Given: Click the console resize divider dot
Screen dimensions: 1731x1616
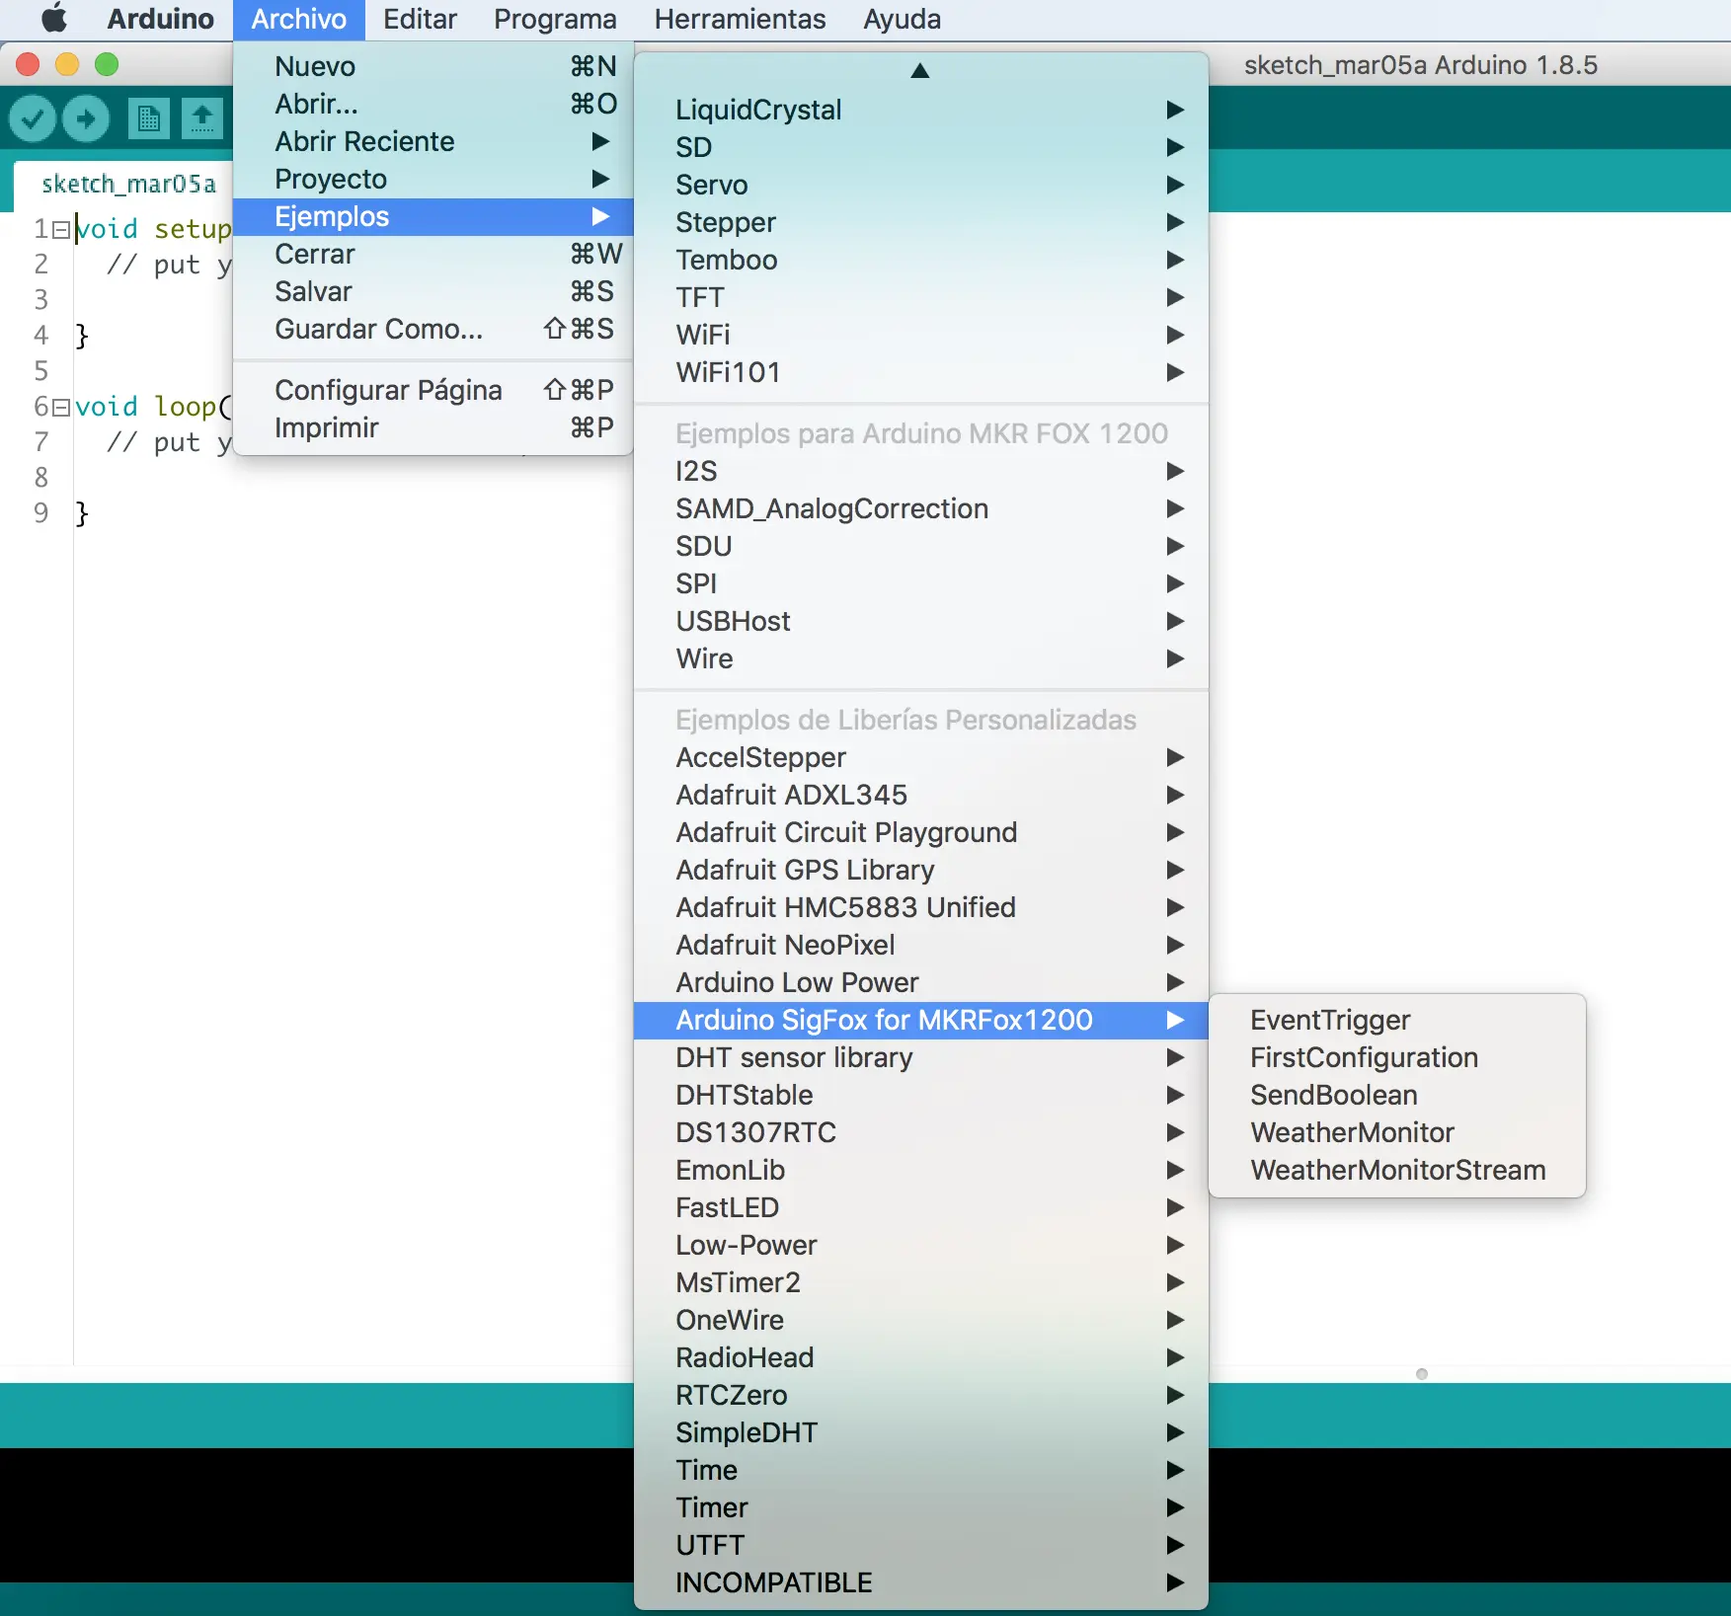Looking at the screenshot, I should (x=1422, y=1374).
